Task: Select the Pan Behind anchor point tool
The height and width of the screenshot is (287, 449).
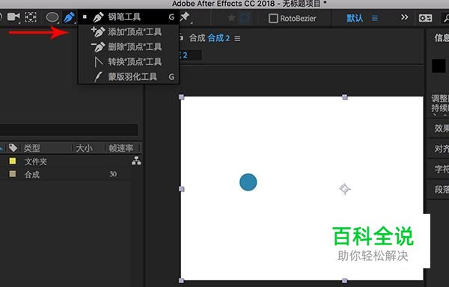Action: pos(31,17)
